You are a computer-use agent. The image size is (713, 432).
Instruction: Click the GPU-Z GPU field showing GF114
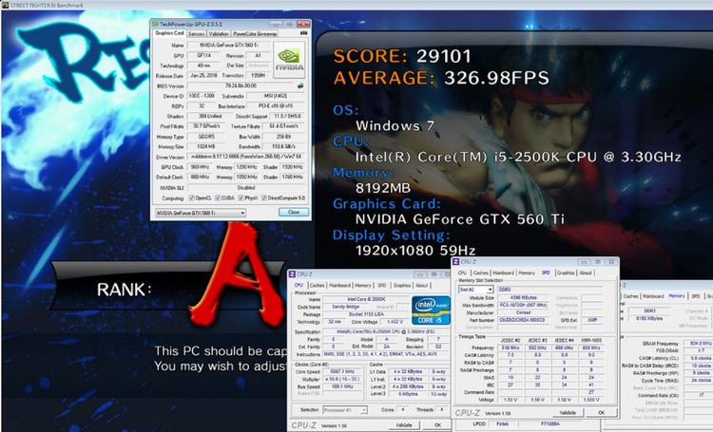(202, 55)
